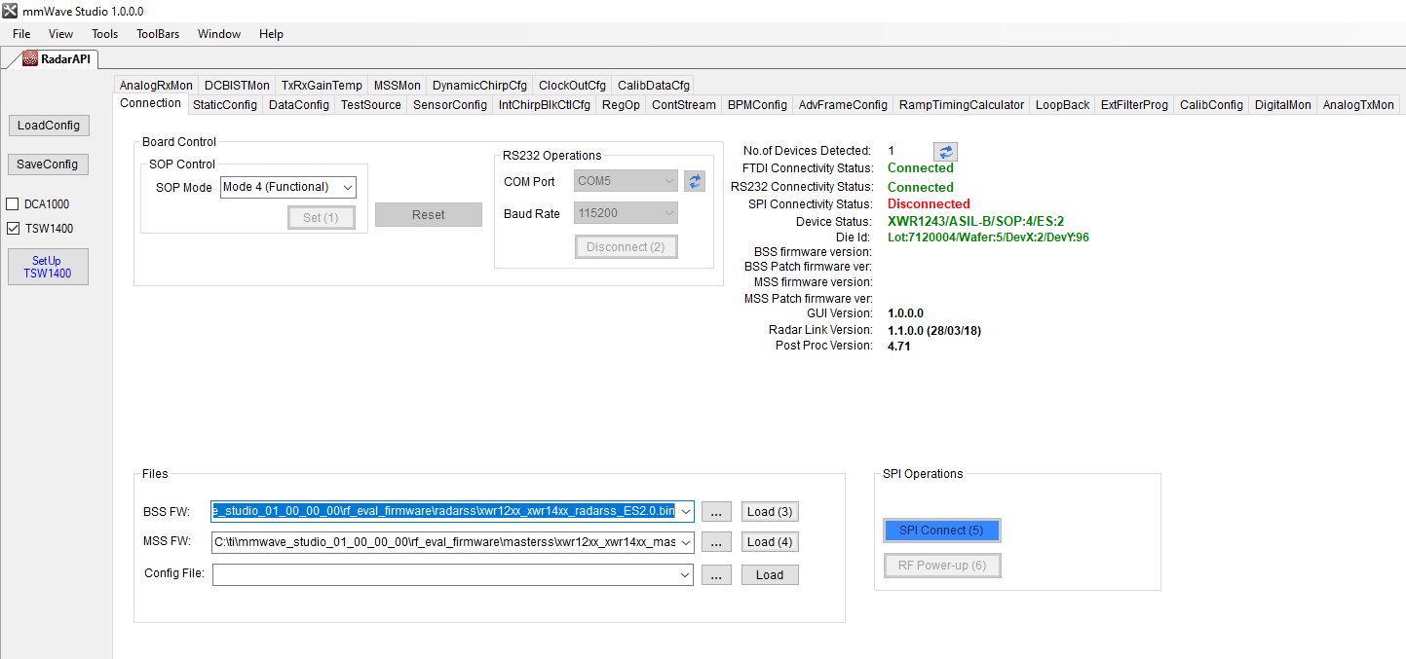Screen dimensions: 1406x659
Task: Click the mmWave Studio title bar icon
Action: tap(10, 11)
